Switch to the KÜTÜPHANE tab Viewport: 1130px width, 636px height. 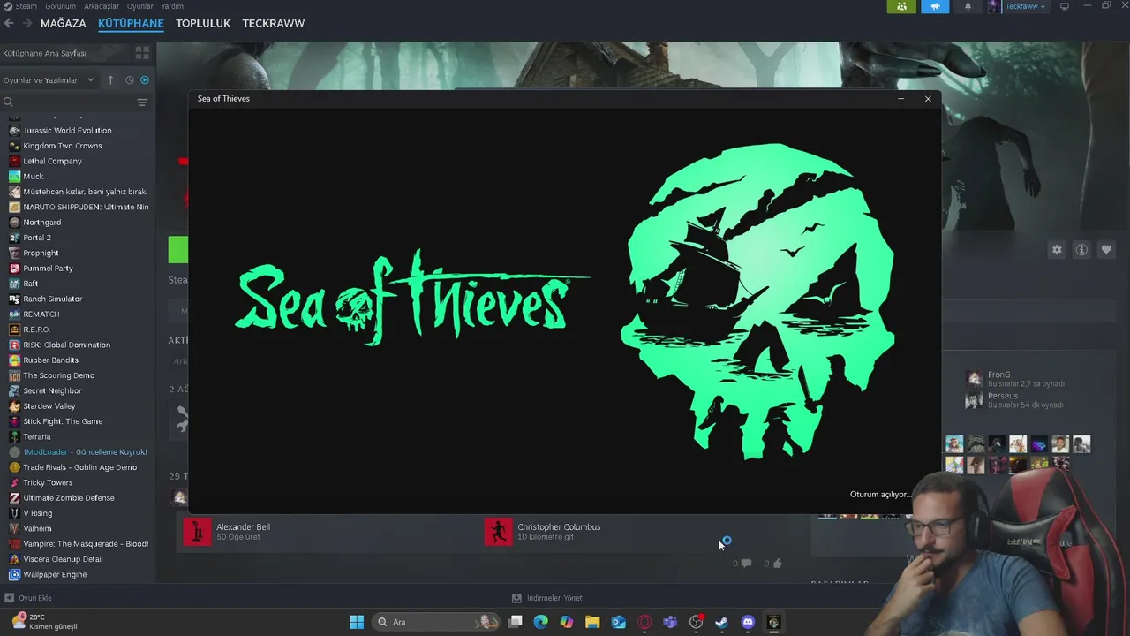click(x=131, y=23)
